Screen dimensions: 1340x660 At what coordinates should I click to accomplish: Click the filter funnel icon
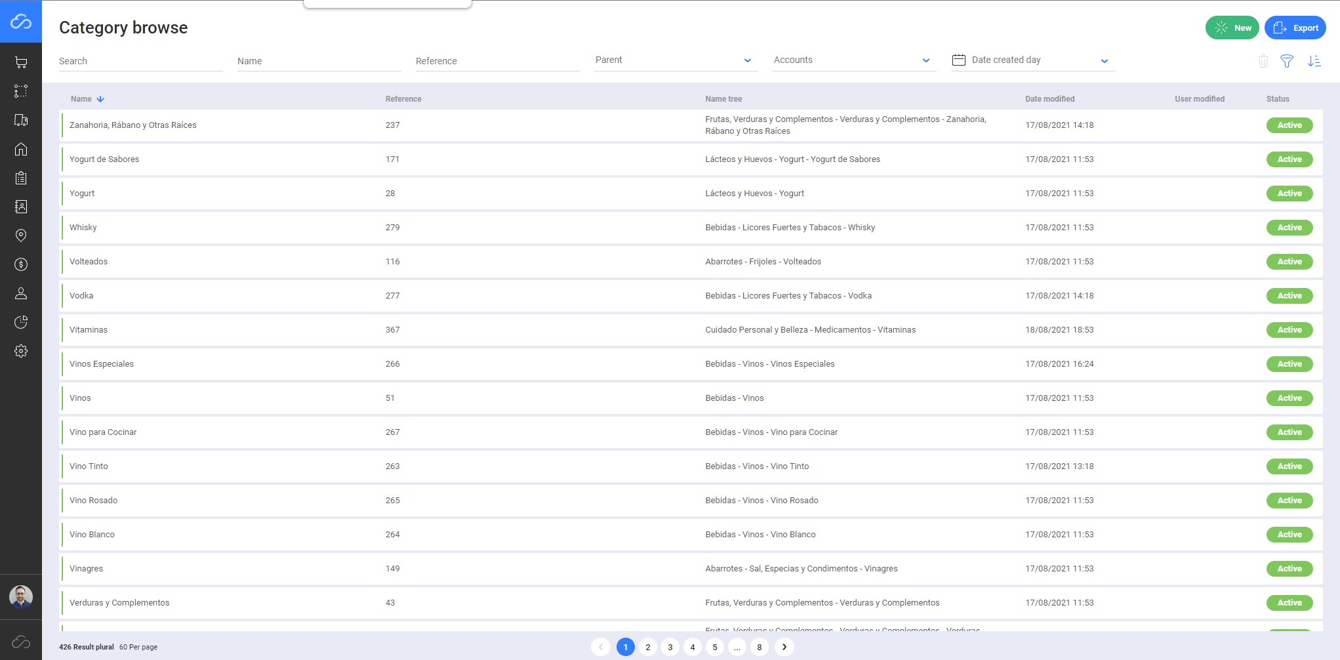(x=1287, y=61)
